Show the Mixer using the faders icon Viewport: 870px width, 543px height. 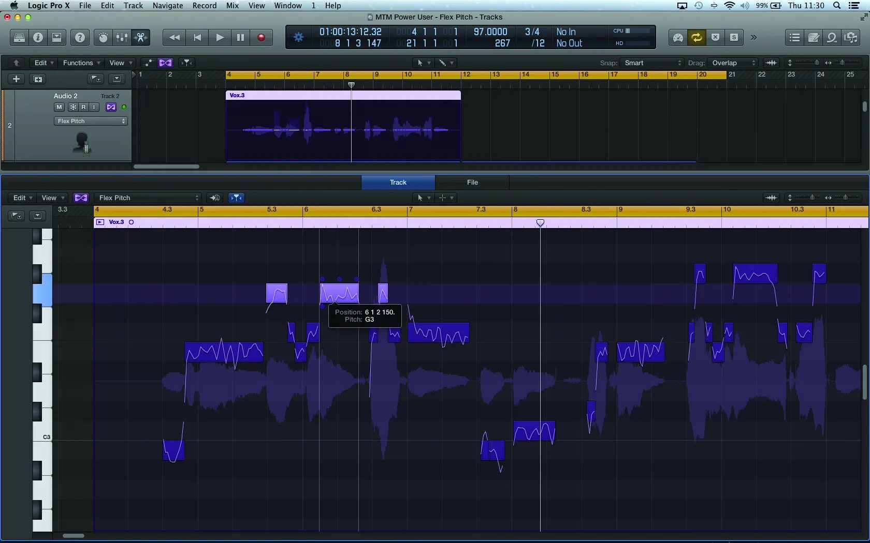click(122, 37)
